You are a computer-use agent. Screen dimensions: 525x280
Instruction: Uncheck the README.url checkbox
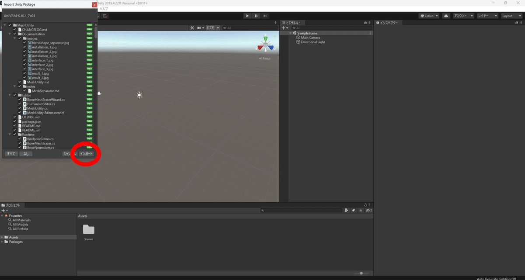14,130
